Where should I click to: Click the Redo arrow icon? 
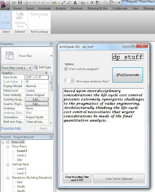(43, 3)
